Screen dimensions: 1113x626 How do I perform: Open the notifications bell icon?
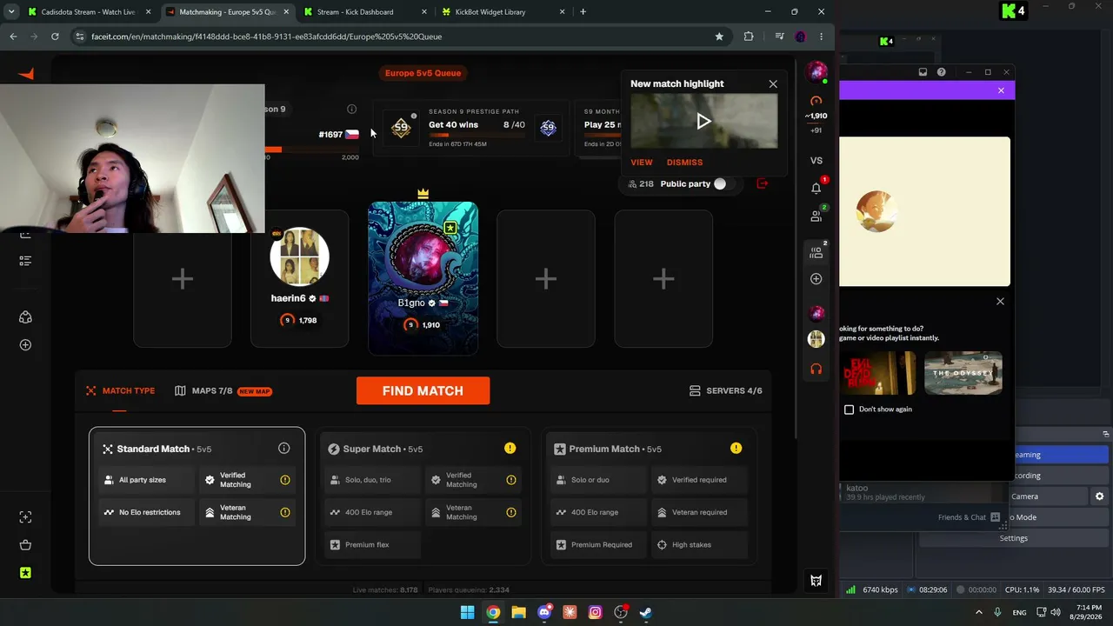coord(816,188)
